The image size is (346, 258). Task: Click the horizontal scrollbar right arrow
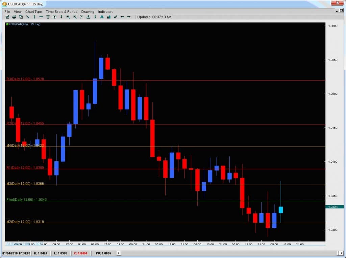341,253
